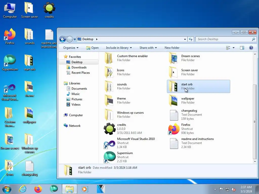The image size is (259, 194).
Task: Select the theme folder in Explorer list
Action: click(134, 101)
